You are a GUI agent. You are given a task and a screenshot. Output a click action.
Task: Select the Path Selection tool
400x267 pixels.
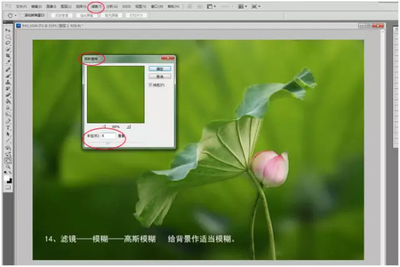click(8, 134)
